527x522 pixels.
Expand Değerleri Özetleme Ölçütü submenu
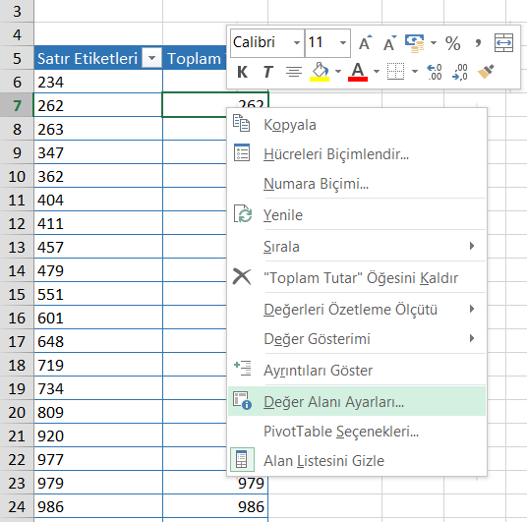pyautogui.click(x=357, y=310)
